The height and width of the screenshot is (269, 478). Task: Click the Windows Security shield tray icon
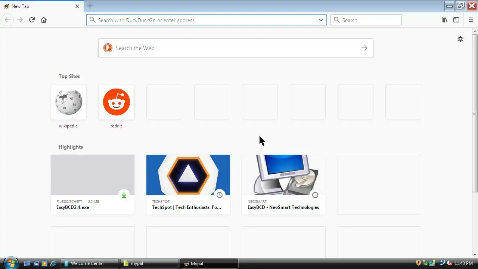tap(419, 263)
